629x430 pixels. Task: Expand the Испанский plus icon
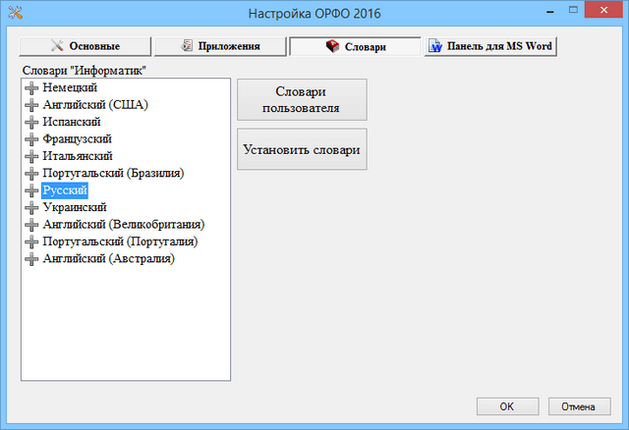[32, 122]
